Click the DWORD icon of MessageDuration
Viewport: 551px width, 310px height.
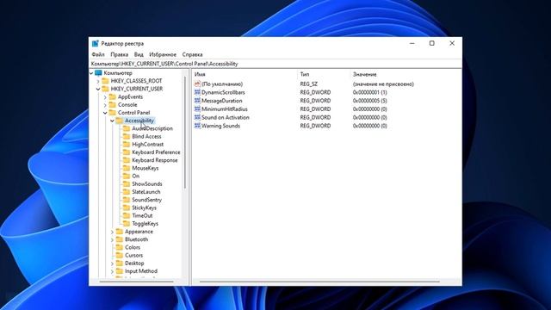click(x=197, y=101)
